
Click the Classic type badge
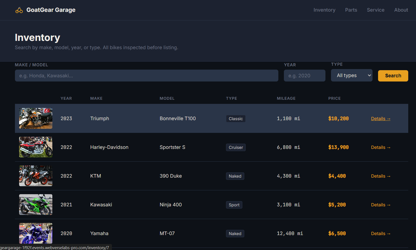tap(236, 119)
